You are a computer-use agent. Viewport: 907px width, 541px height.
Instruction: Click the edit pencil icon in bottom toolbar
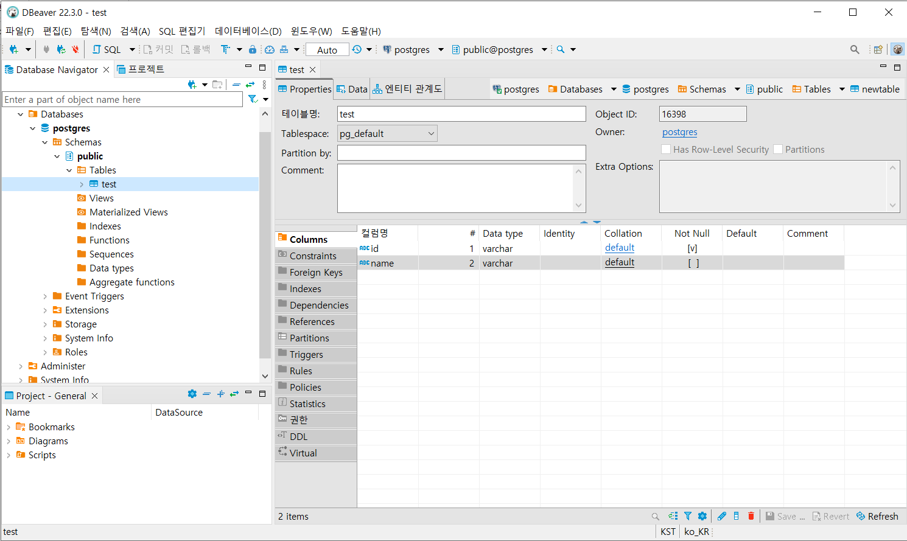coord(722,516)
